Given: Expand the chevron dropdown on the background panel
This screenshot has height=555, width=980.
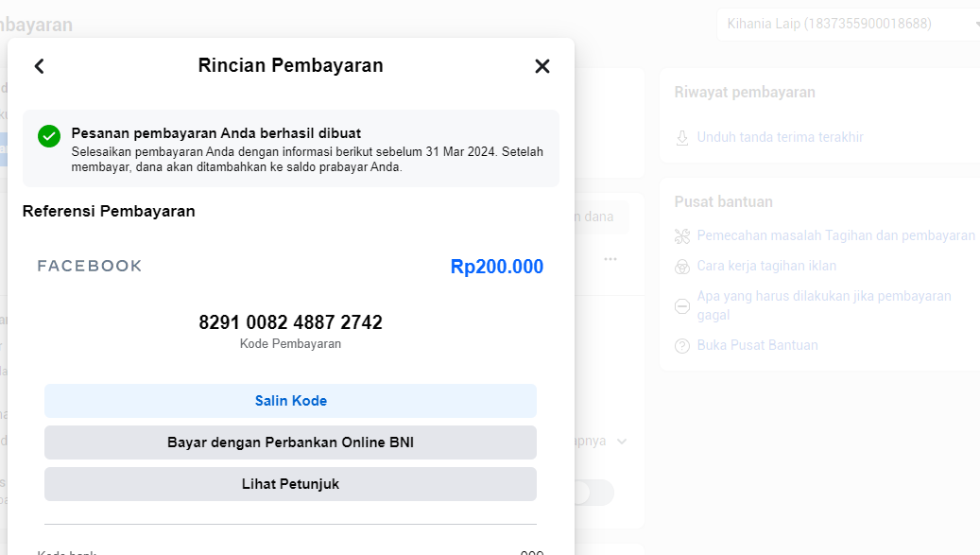Looking at the screenshot, I should click(621, 442).
